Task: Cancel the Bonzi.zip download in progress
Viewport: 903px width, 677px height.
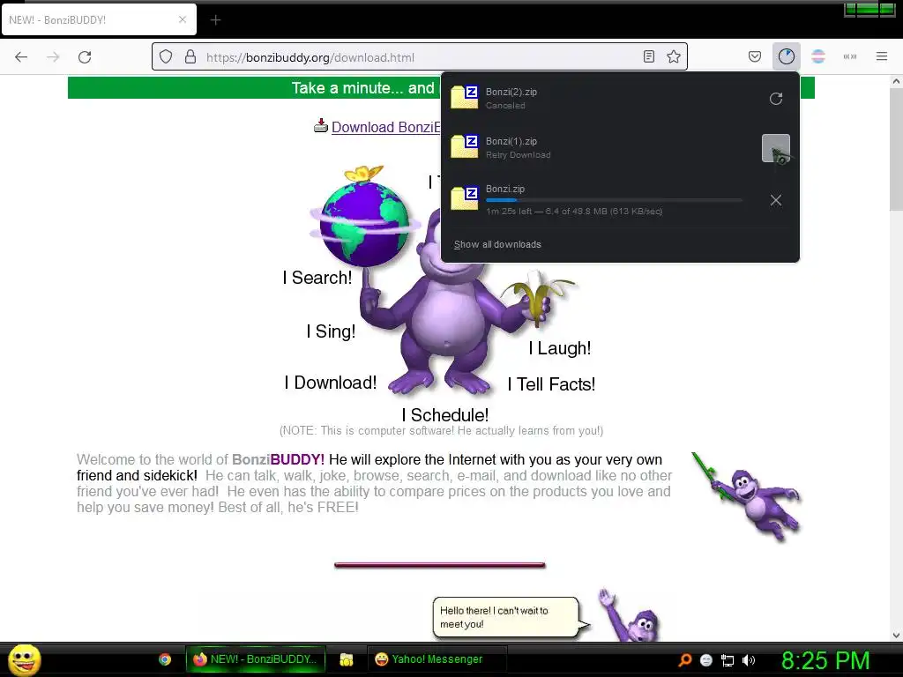Action: coord(776,200)
